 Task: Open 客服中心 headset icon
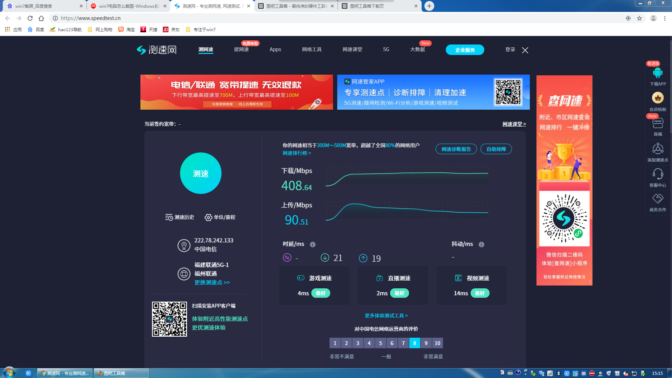point(658,174)
